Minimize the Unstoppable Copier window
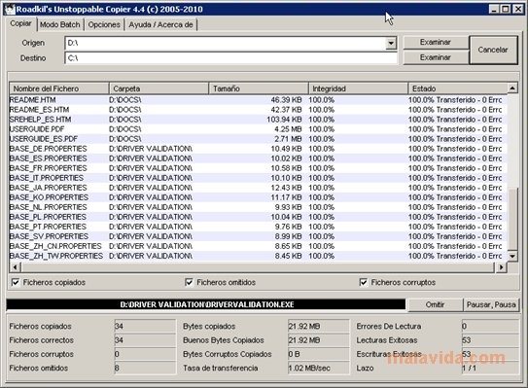Viewport: 528px width, 388px height. coord(494,9)
